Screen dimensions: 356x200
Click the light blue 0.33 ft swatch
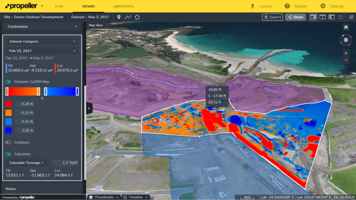tap(8, 121)
